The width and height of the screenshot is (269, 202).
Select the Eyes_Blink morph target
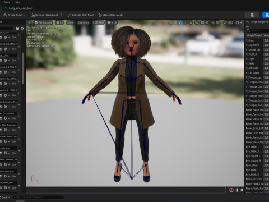[x=252, y=166]
